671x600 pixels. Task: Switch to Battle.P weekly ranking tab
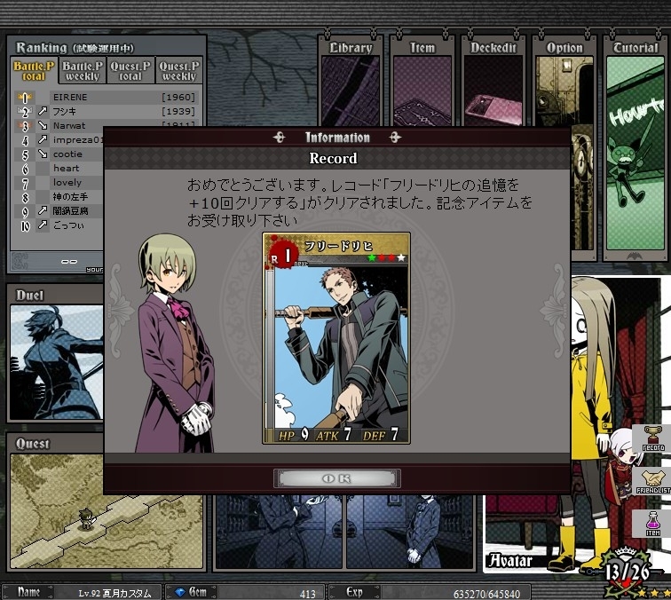pyautogui.click(x=83, y=71)
